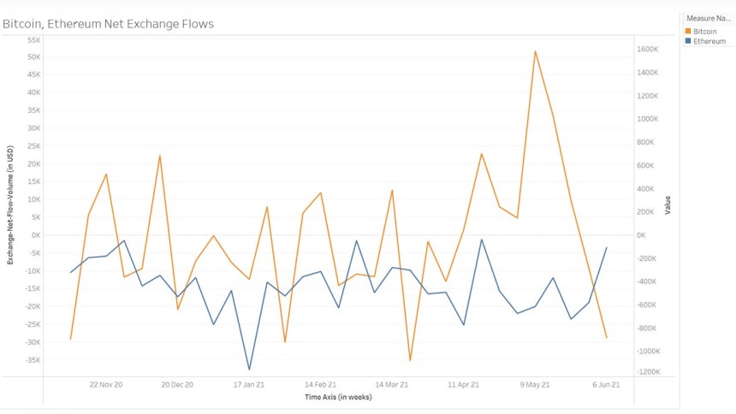Click the Time Axis (in weeks) title
The height and width of the screenshot is (414, 736).
coord(338,397)
